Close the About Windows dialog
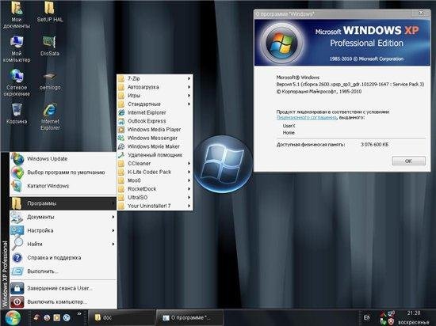This screenshot has width=436, height=326. point(422,13)
